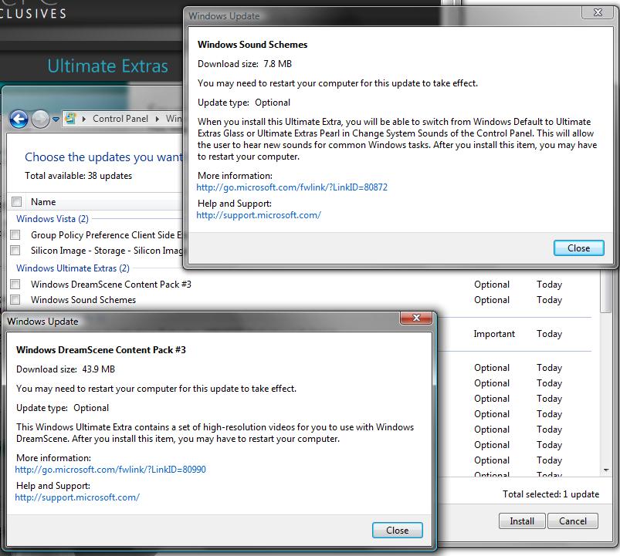Open the recent pages dropdown arrow
Viewport: 620px width, 556px height.
click(x=56, y=119)
